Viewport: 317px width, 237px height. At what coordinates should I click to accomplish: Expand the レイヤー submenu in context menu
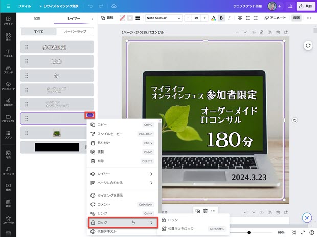click(123, 174)
